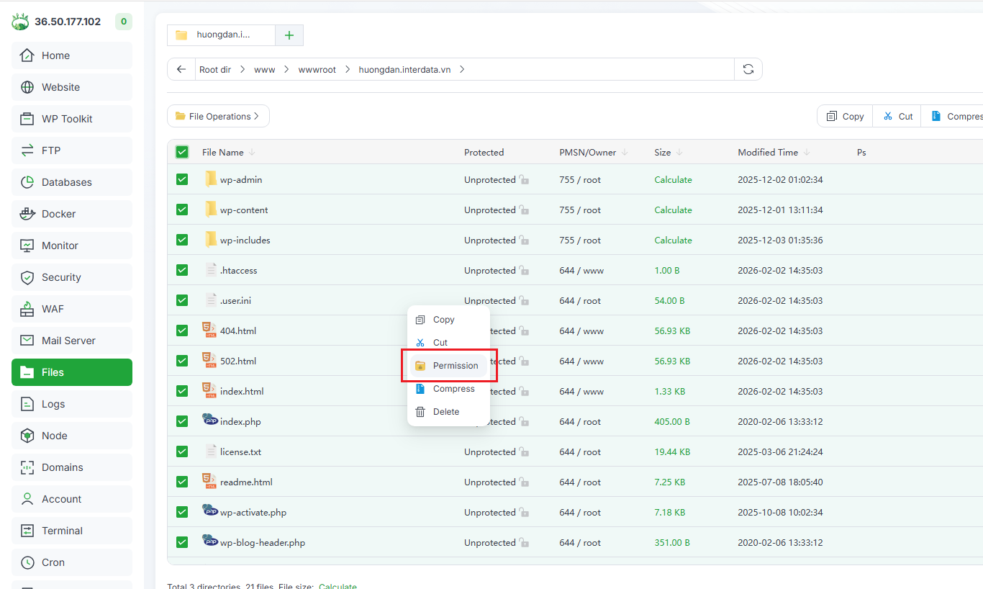Open Terminal sidebar icon
The width and height of the screenshot is (983, 589).
point(27,531)
